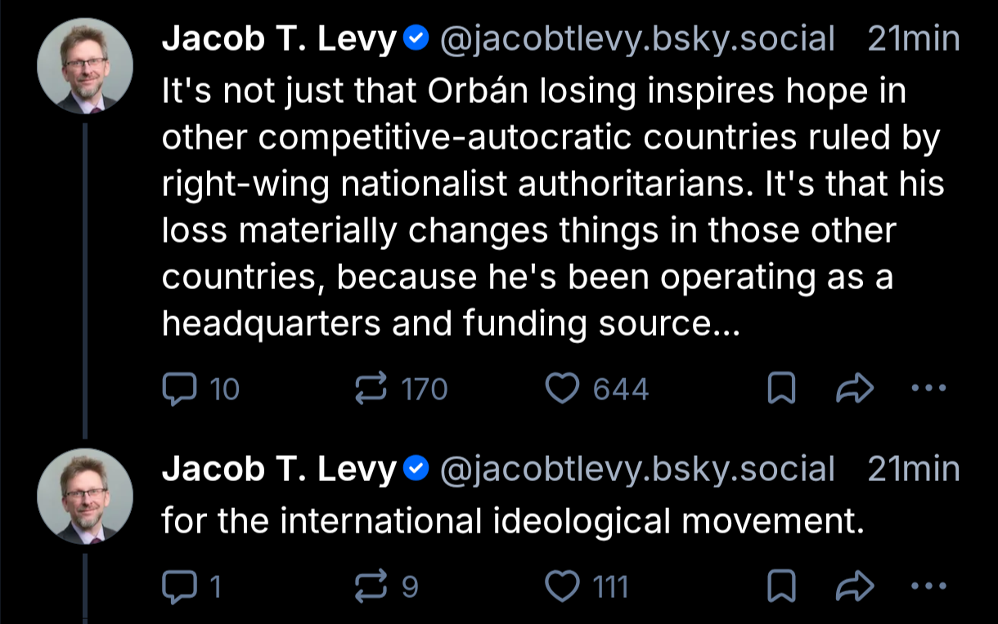The width and height of the screenshot is (998, 624).
Task: Click the 21min timestamp on first post
Action: [913, 38]
